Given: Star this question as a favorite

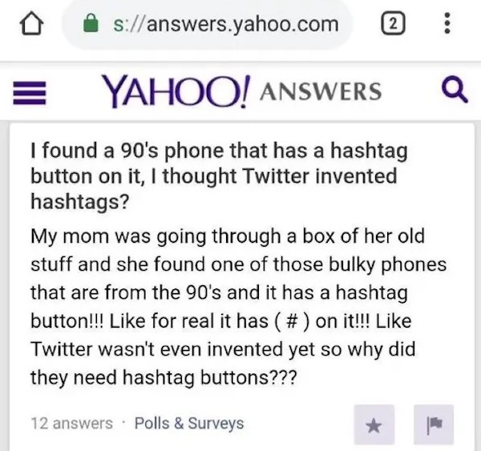Looking at the screenshot, I should click(x=371, y=421).
